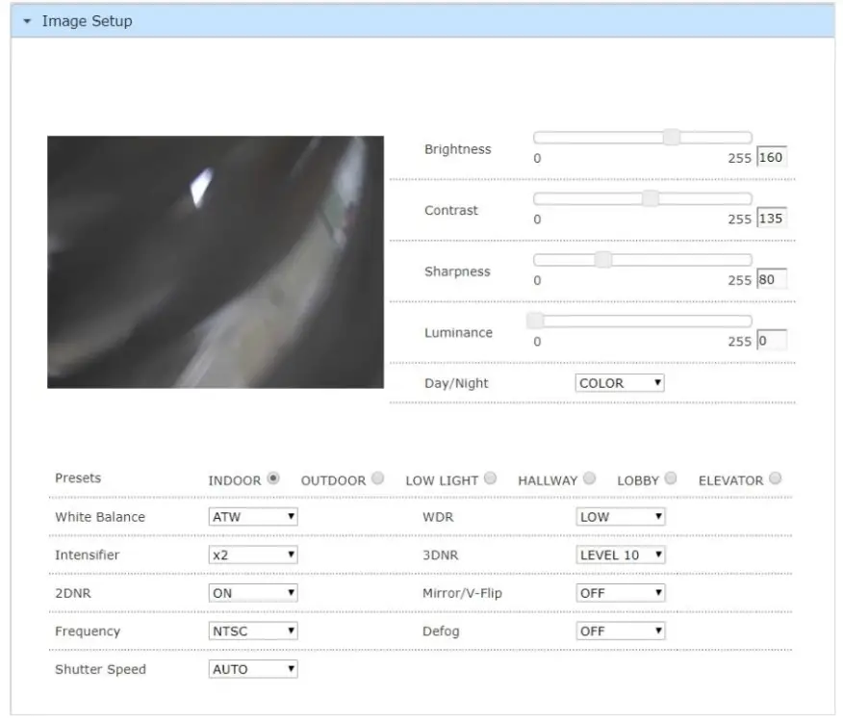This screenshot has height=723, width=843.
Task: Click the Brightness slider handle
Action: tap(674, 137)
